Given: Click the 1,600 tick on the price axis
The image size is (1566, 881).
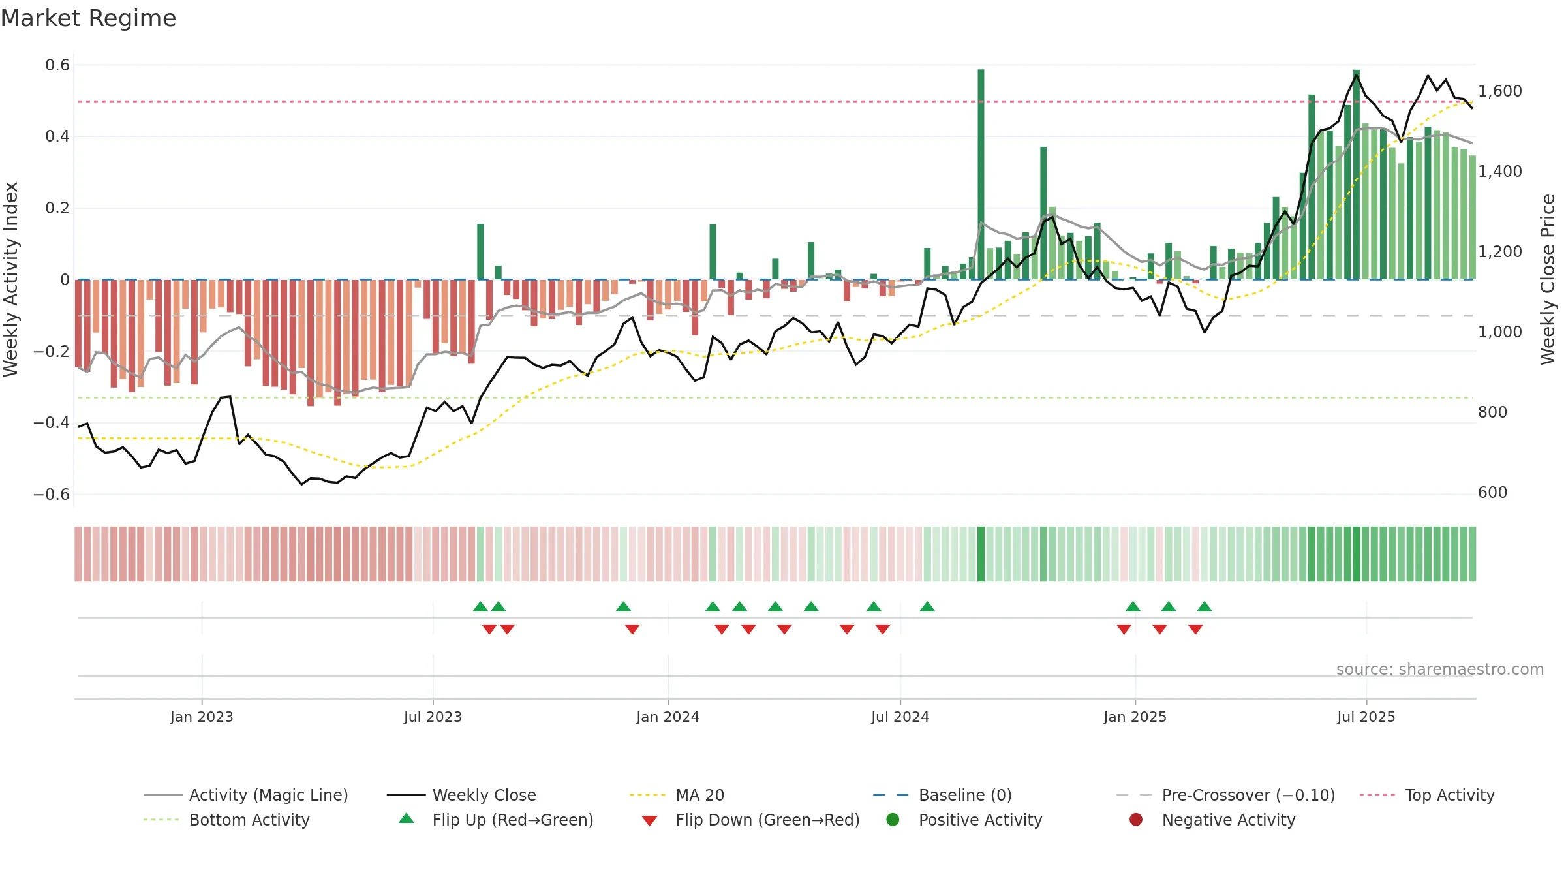Looking at the screenshot, I should [1500, 91].
